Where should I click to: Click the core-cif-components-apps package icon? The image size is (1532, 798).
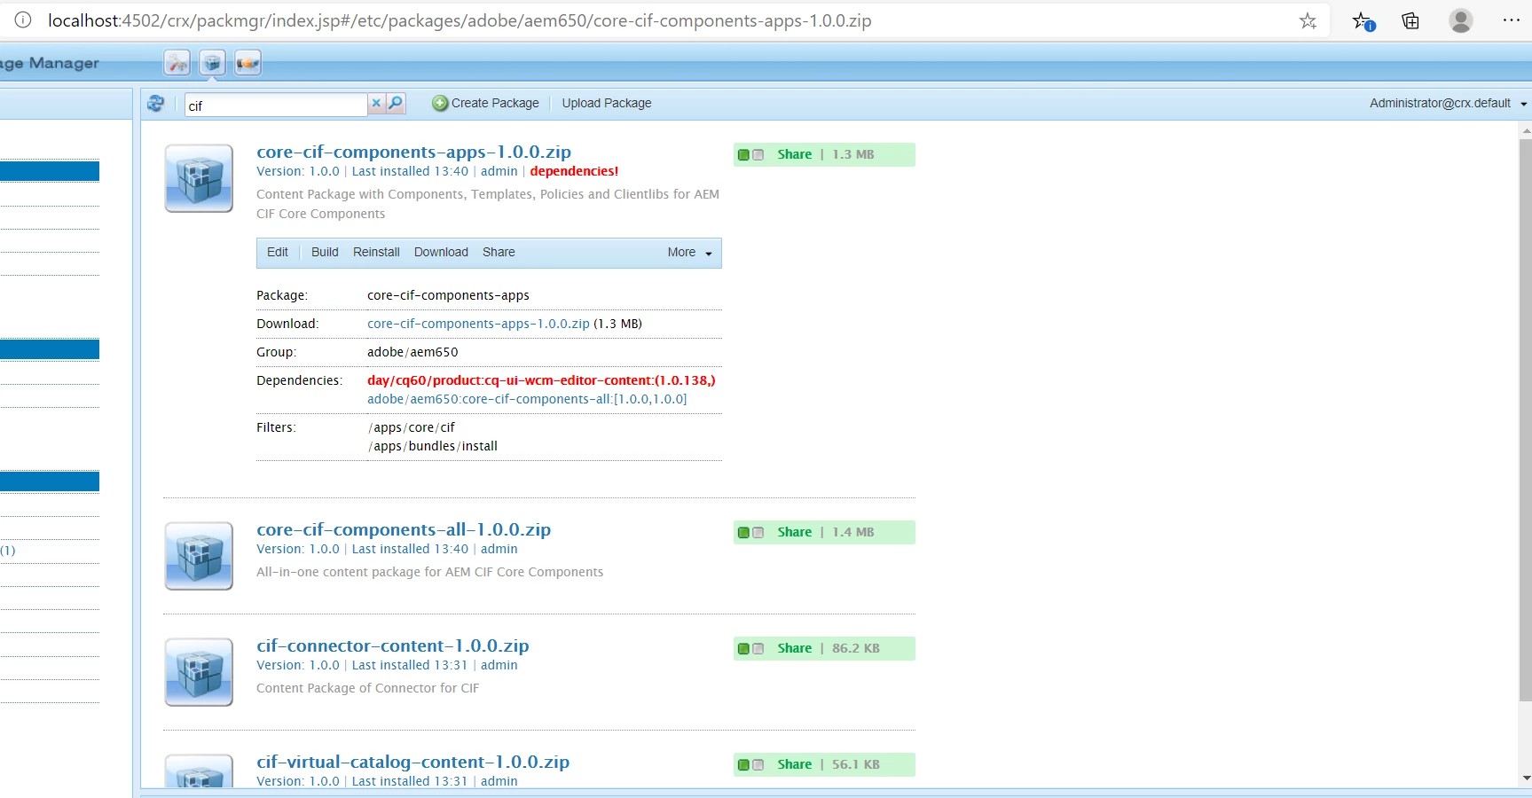pyautogui.click(x=199, y=178)
